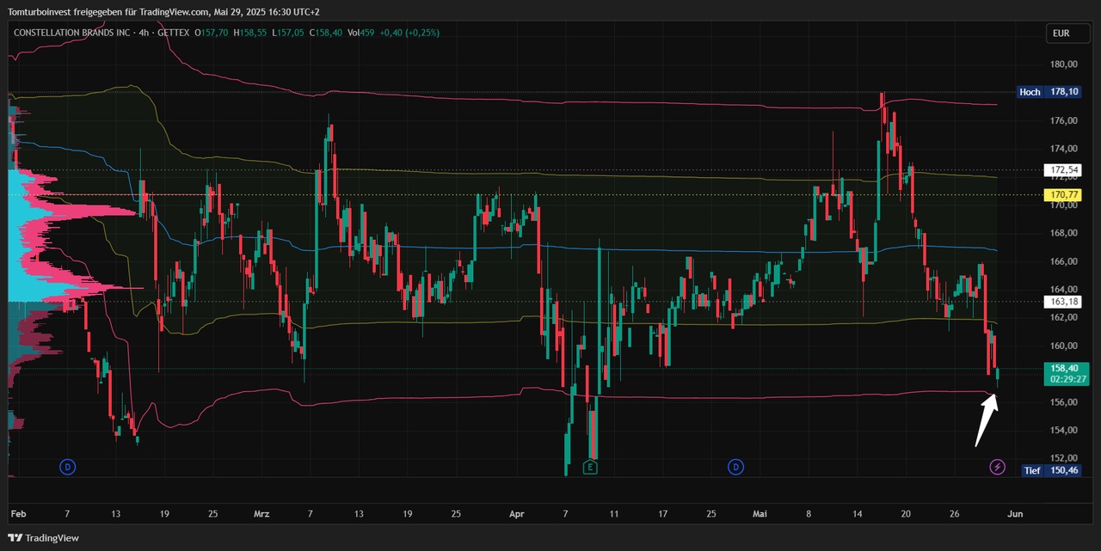Click 166,00 on the price axis
Screen dimensions: 1101x551
pos(1064,261)
